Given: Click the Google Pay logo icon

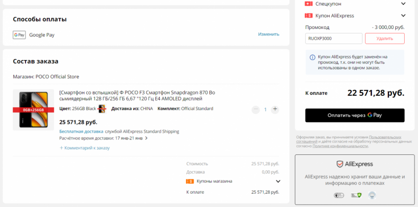Looking at the screenshot, I should point(19,35).
